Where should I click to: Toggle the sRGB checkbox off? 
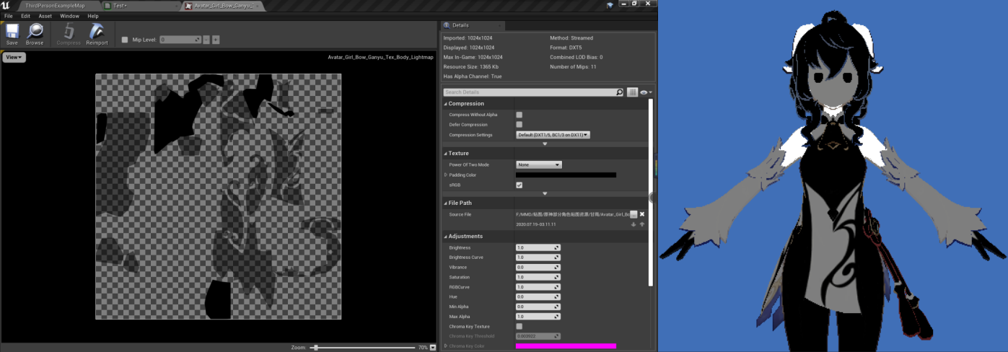519,185
